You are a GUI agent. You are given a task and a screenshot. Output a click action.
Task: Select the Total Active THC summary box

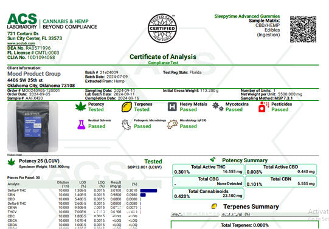pos(208,169)
